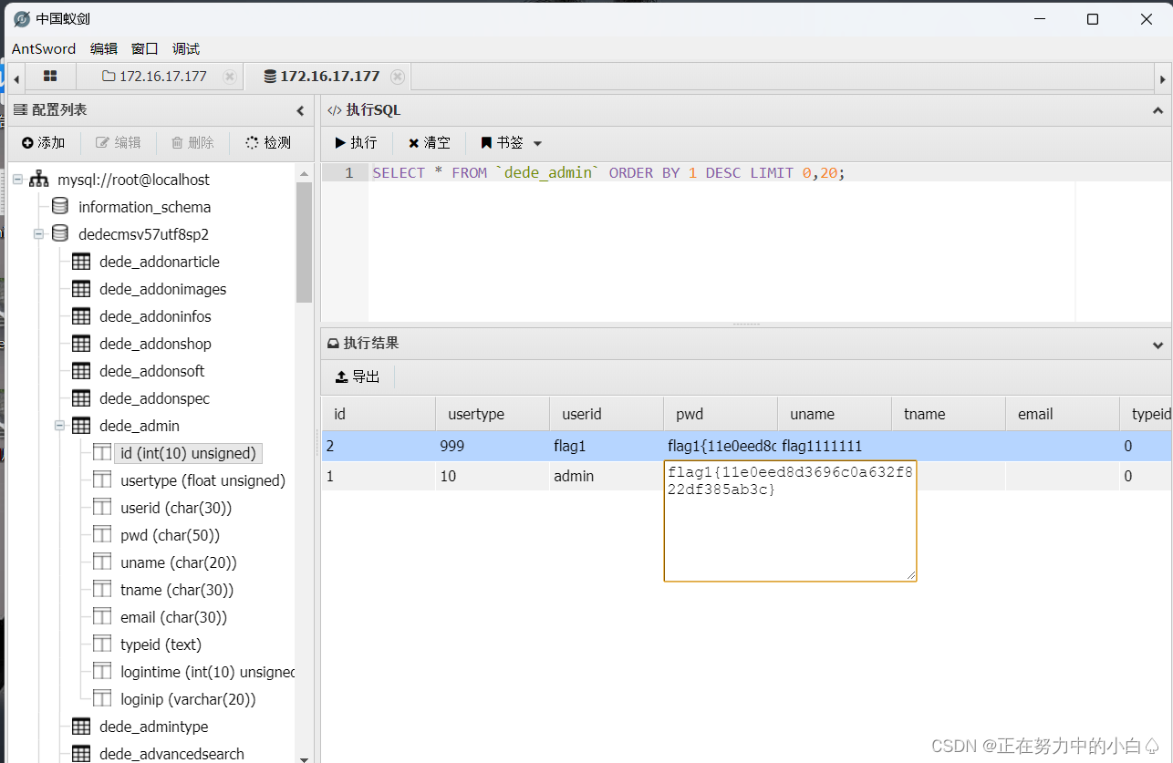Image resolution: width=1173 pixels, height=763 pixels.
Task: Click the dede_addonsoft table icon
Action: pyautogui.click(x=81, y=371)
